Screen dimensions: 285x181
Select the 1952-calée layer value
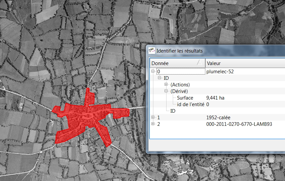click(219, 118)
